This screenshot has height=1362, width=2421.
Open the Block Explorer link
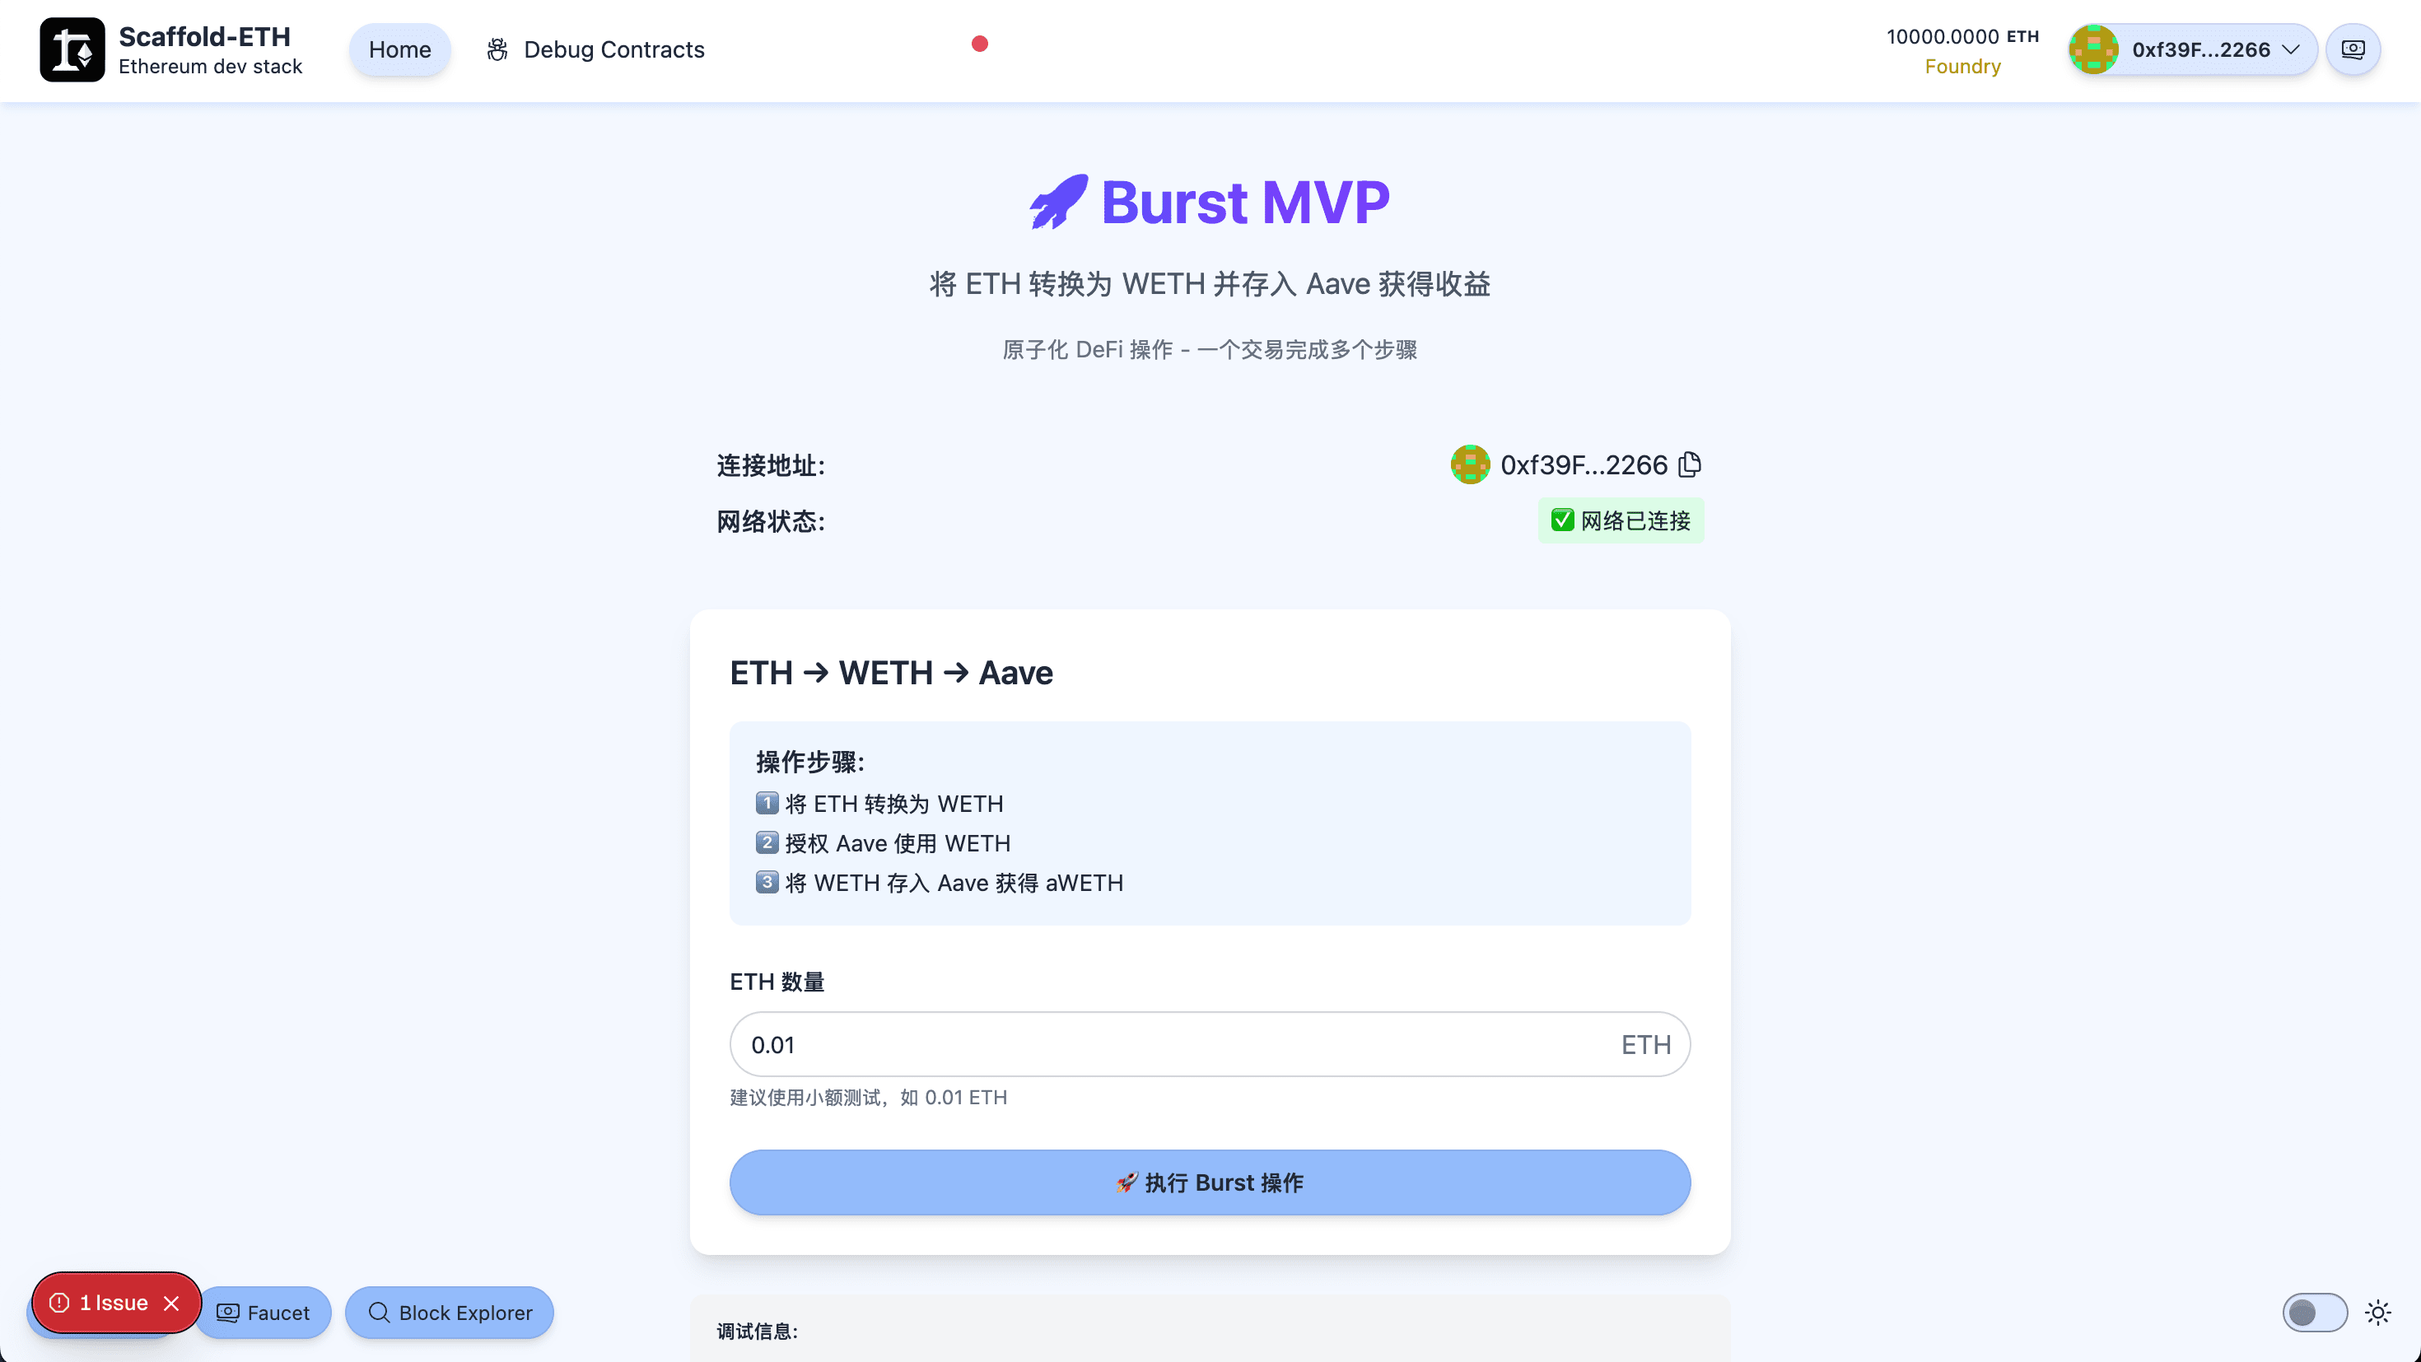pyautogui.click(x=450, y=1313)
